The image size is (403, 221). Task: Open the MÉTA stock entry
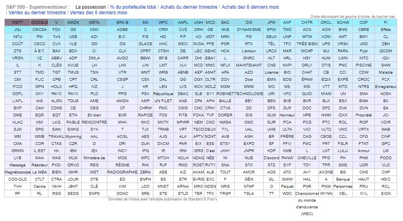[x=94, y=22]
